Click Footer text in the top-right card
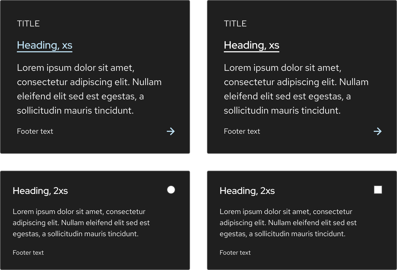The height and width of the screenshot is (270, 397). coord(242,131)
